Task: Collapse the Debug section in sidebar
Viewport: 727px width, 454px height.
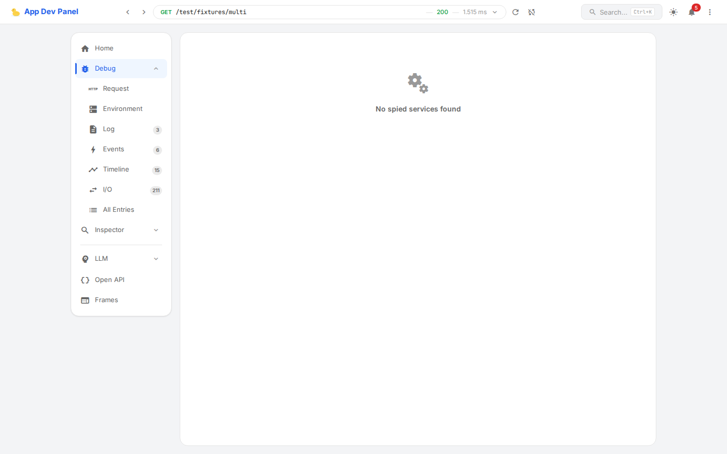Action: [156, 69]
